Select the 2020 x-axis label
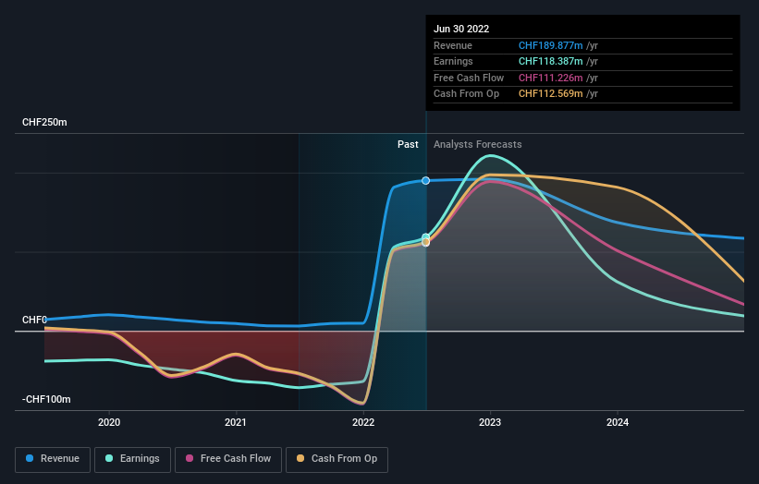759x484 pixels. click(109, 422)
